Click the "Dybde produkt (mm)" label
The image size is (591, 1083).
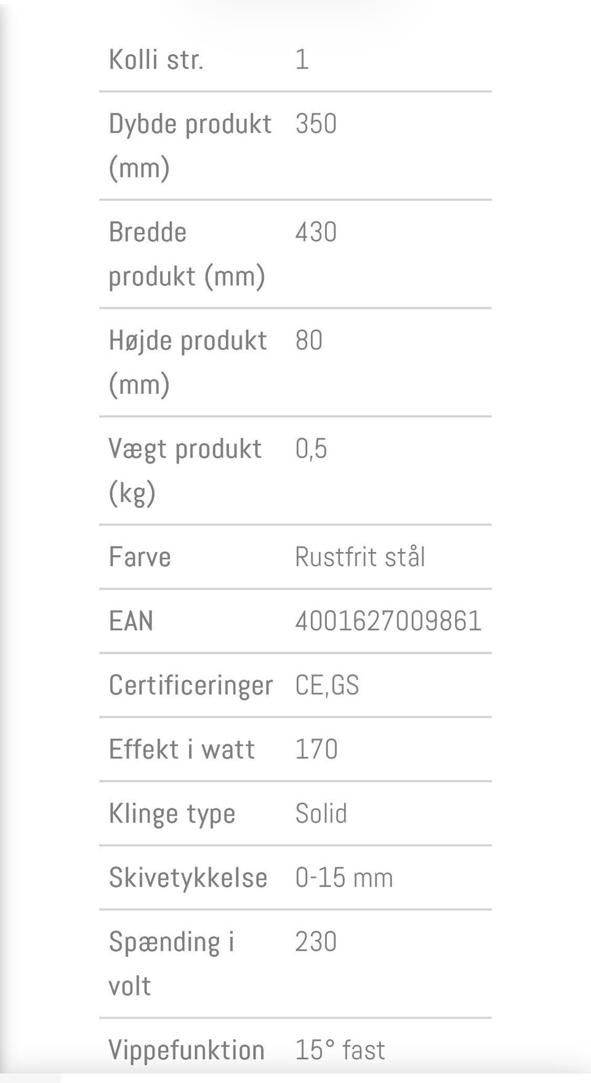click(x=190, y=145)
